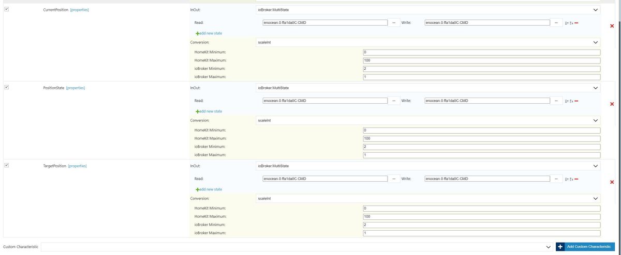Add new state under CurrentPosition
The image size is (621, 255).
click(x=209, y=33)
